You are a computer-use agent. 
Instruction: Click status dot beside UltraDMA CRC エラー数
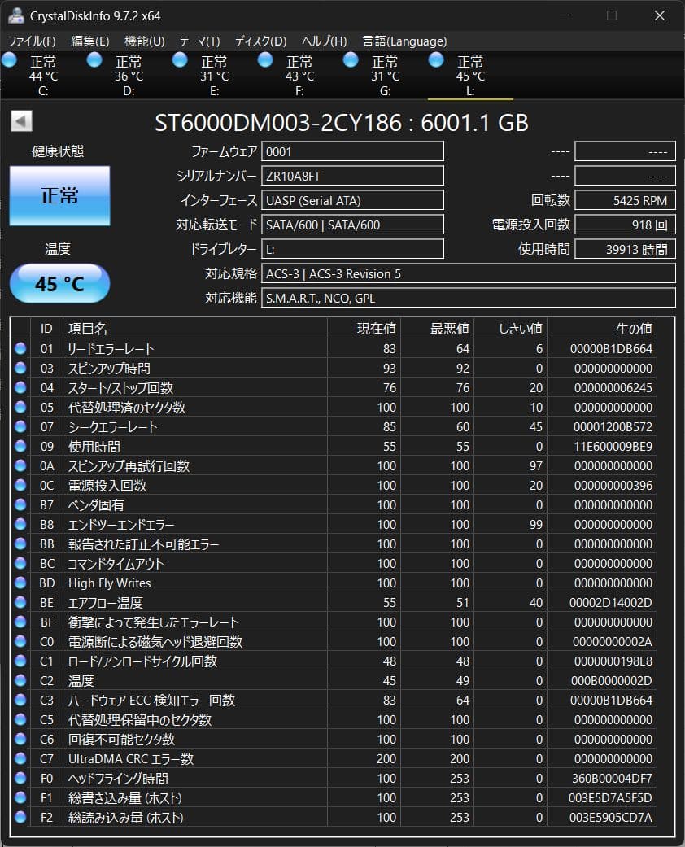click(20, 758)
